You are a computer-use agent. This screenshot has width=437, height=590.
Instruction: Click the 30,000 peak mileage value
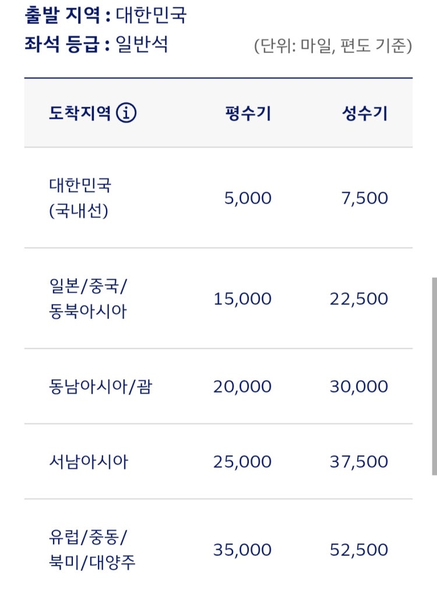359,387
